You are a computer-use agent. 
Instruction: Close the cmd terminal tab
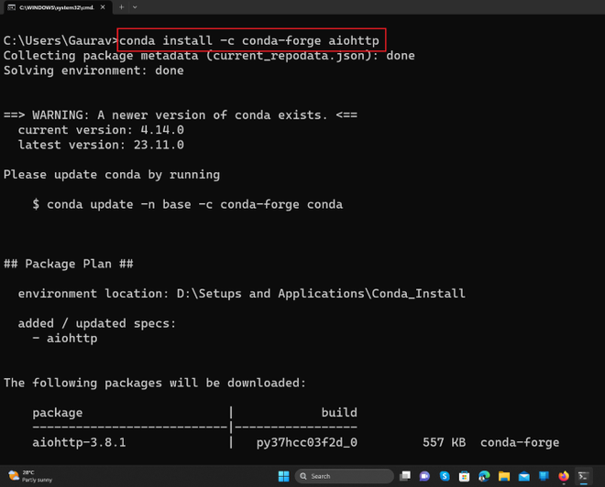coord(103,7)
